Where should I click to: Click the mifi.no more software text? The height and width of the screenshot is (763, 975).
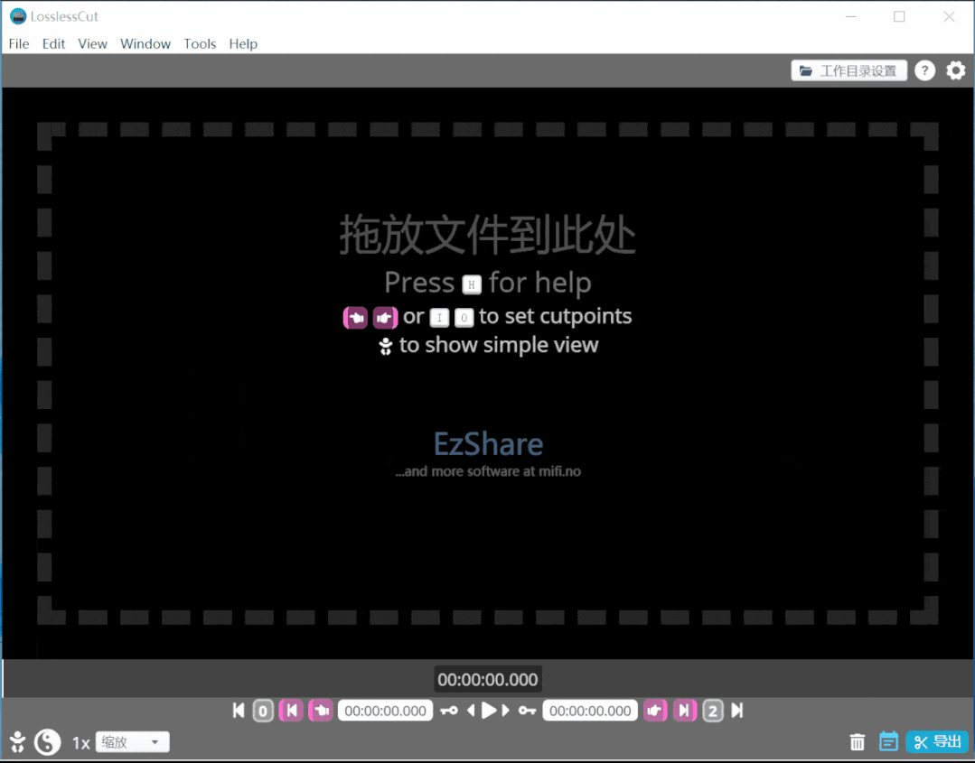click(x=488, y=471)
